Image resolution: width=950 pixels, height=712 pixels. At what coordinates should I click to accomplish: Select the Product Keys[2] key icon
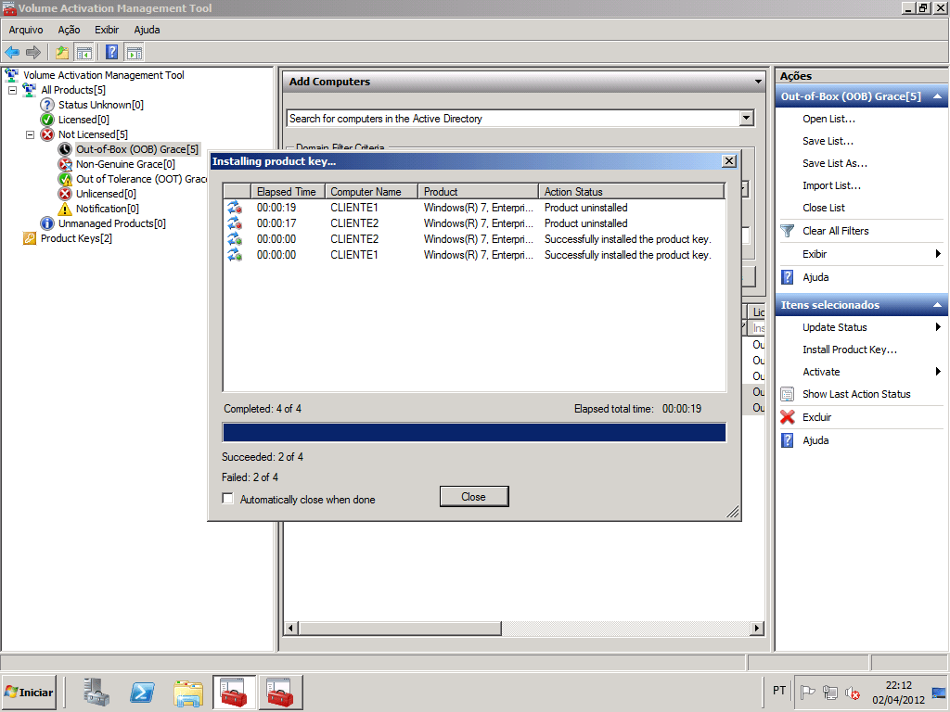point(30,238)
